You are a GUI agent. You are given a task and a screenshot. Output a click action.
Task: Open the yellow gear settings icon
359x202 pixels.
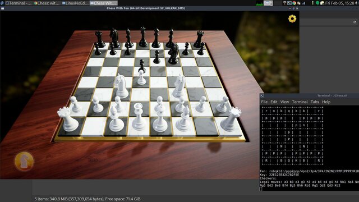292,19
